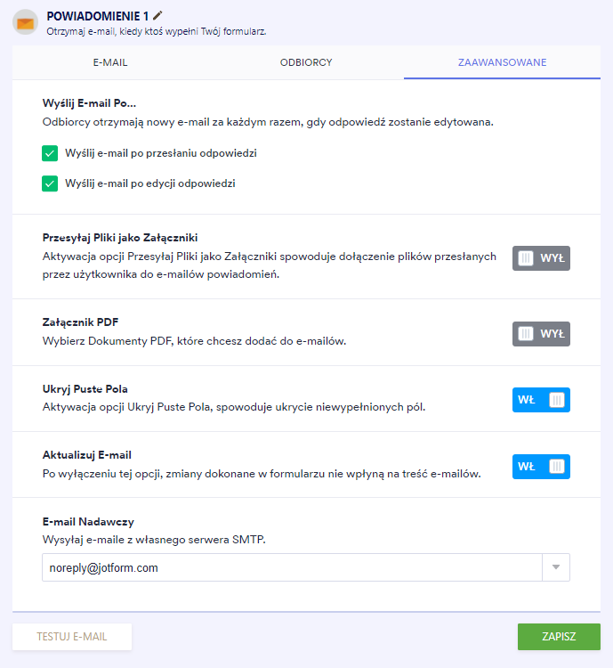This screenshot has height=668, width=613.
Task: Select the ZAAWANSOWANE tab
Action: [502, 62]
